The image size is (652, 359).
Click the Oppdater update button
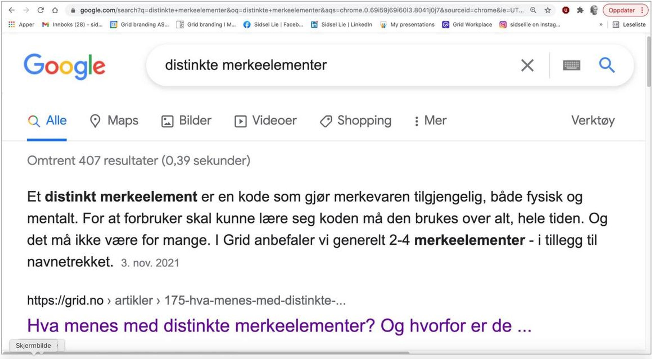coord(621,10)
